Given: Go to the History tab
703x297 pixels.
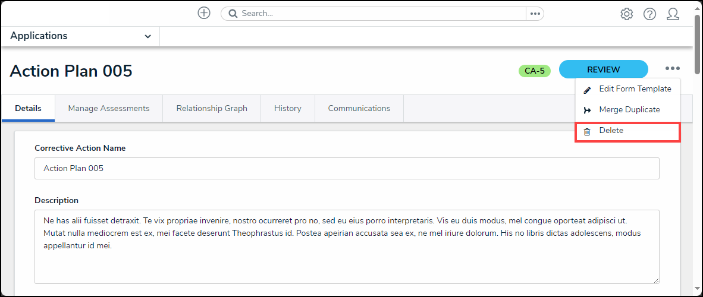Looking at the screenshot, I should (x=287, y=108).
